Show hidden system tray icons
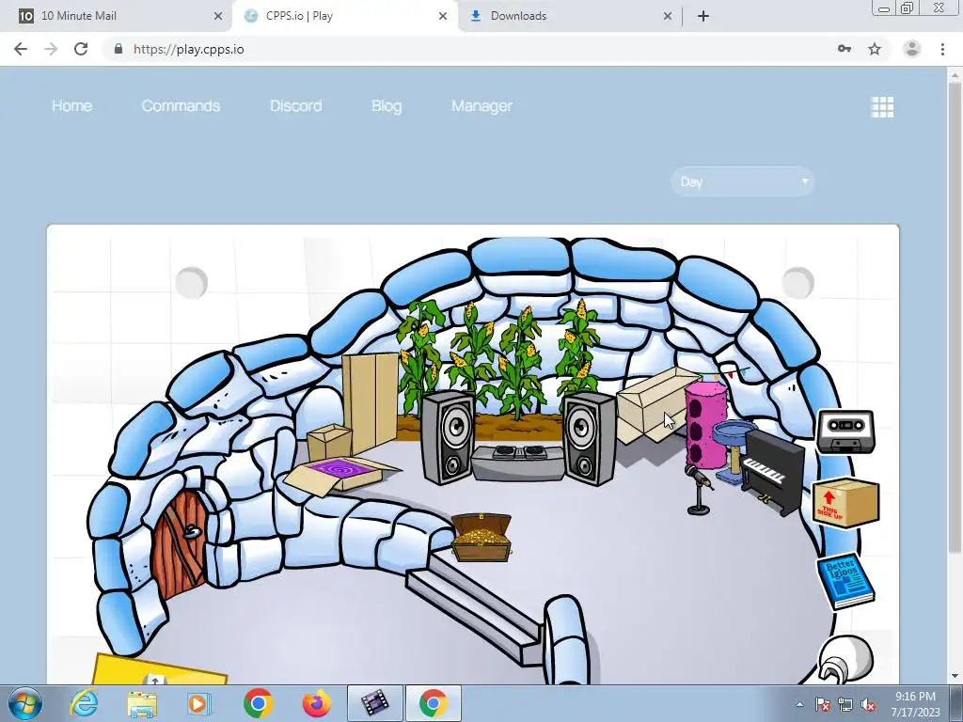963x722 pixels. point(799,704)
